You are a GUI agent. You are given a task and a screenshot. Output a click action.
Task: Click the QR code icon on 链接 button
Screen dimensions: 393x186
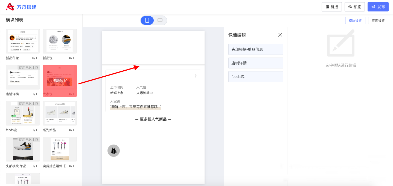click(327, 7)
